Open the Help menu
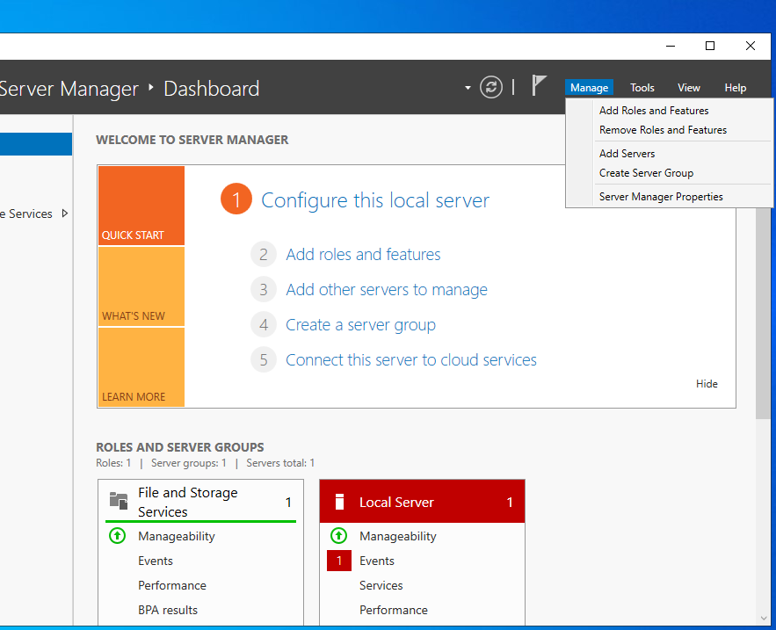 pyautogui.click(x=735, y=88)
